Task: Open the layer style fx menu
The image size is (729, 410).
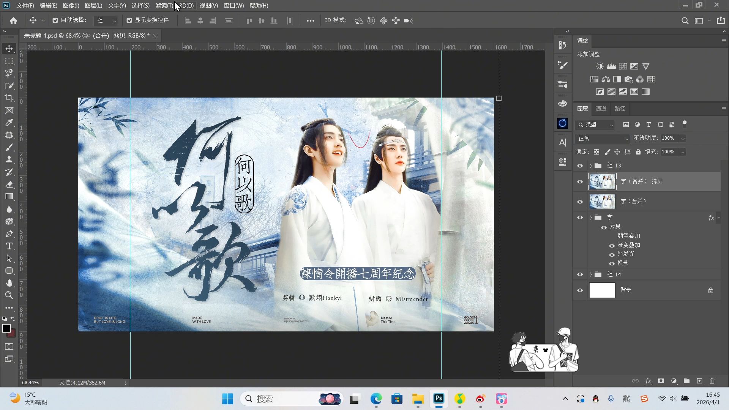Action: point(649,381)
